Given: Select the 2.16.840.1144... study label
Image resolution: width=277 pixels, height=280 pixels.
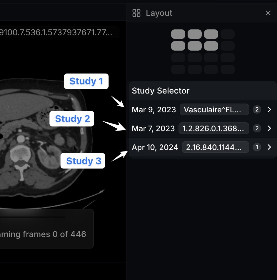Looking at the screenshot, I should [216, 147].
